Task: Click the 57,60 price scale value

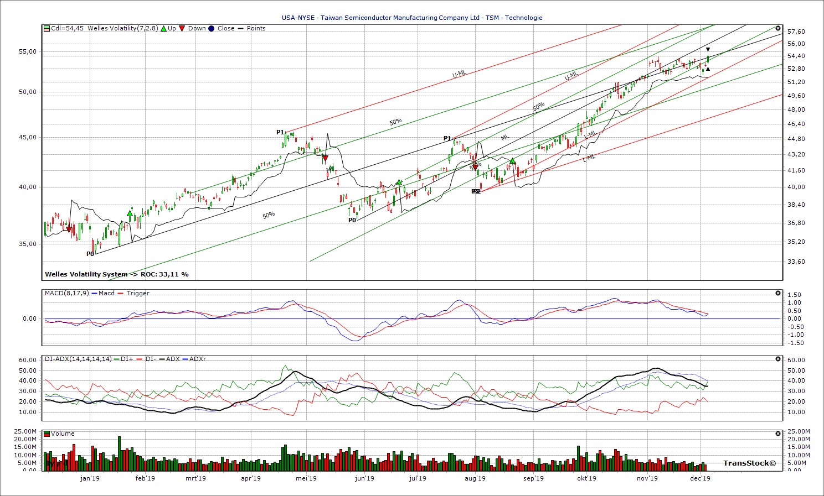Action: [796, 32]
